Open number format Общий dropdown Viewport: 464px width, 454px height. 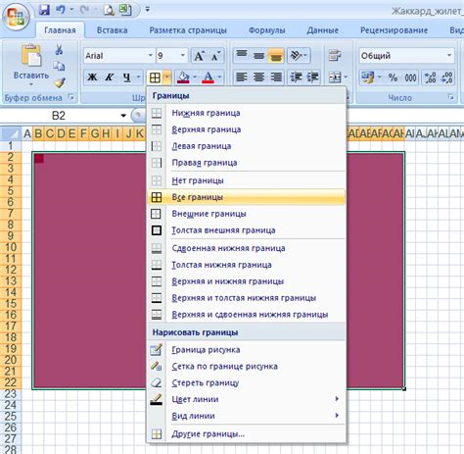point(449,56)
